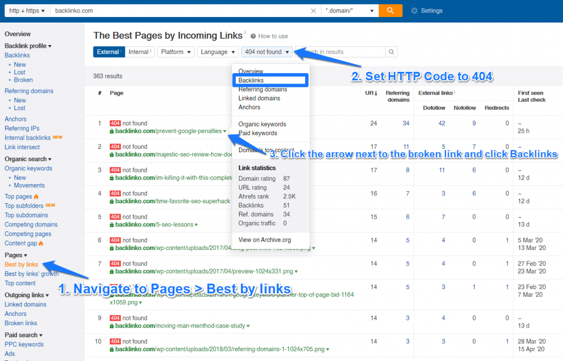Click the backlinko.com URL input field
This screenshot has width=563, height=361.
pos(180,11)
